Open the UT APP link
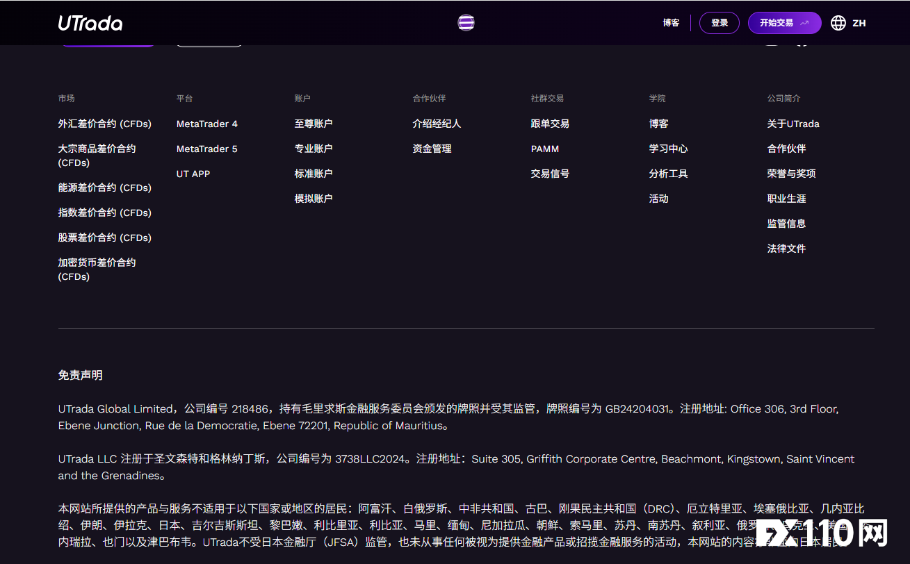Image resolution: width=910 pixels, height=564 pixels. [193, 174]
